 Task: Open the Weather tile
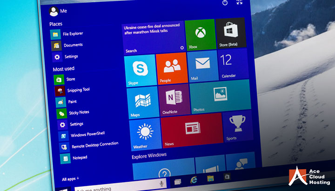(x=144, y=134)
